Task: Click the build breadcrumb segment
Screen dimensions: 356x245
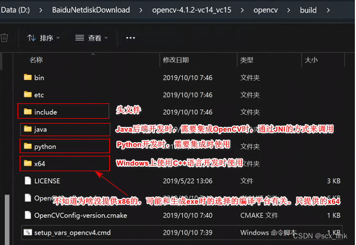Action: point(308,10)
